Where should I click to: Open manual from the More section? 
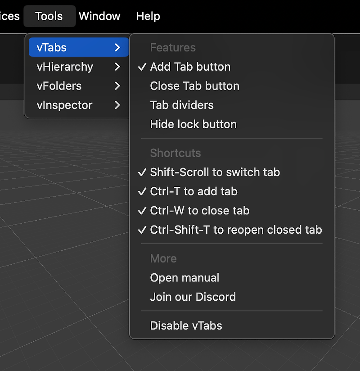tap(232, 278)
